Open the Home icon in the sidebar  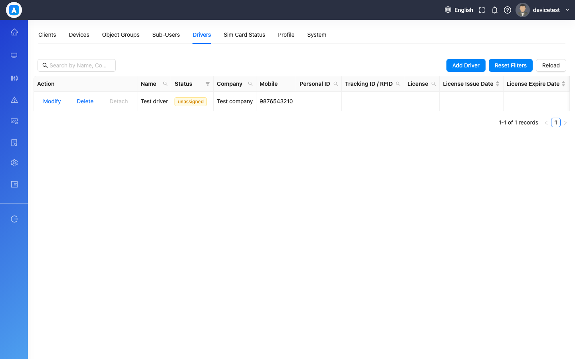(x=14, y=32)
